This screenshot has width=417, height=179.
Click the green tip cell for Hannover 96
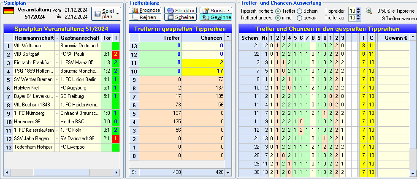[x=116, y=122]
